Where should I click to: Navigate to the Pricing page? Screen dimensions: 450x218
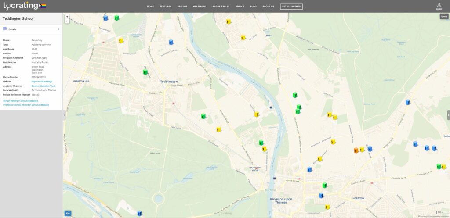[x=182, y=7]
